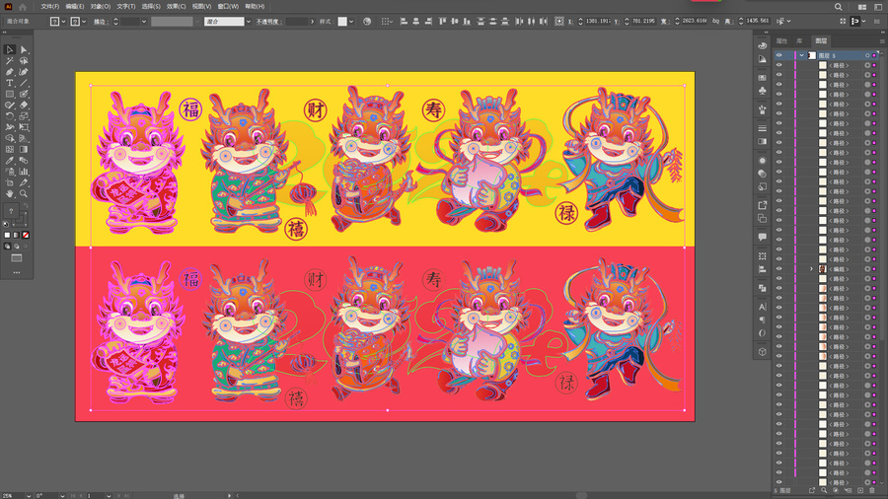
Task: Select the Lasso tool
Action: tap(24, 61)
